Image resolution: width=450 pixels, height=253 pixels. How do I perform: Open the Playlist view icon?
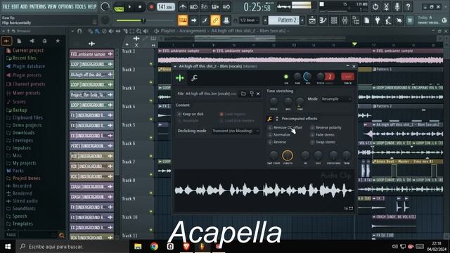click(312, 20)
